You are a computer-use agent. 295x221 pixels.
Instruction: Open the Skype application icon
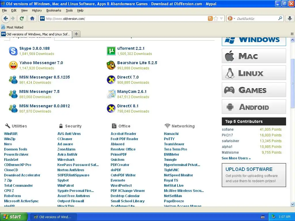(x=13, y=51)
